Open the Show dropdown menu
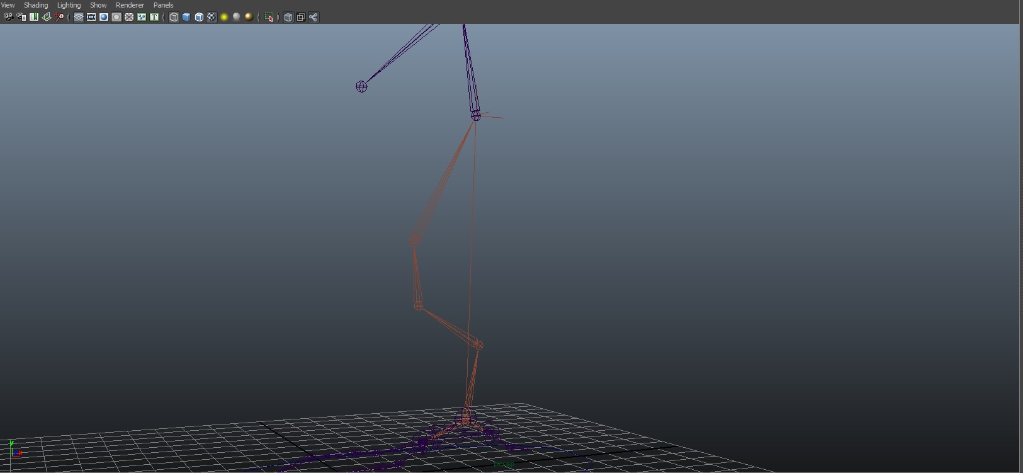This screenshot has height=473, width=1023. point(98,5)
